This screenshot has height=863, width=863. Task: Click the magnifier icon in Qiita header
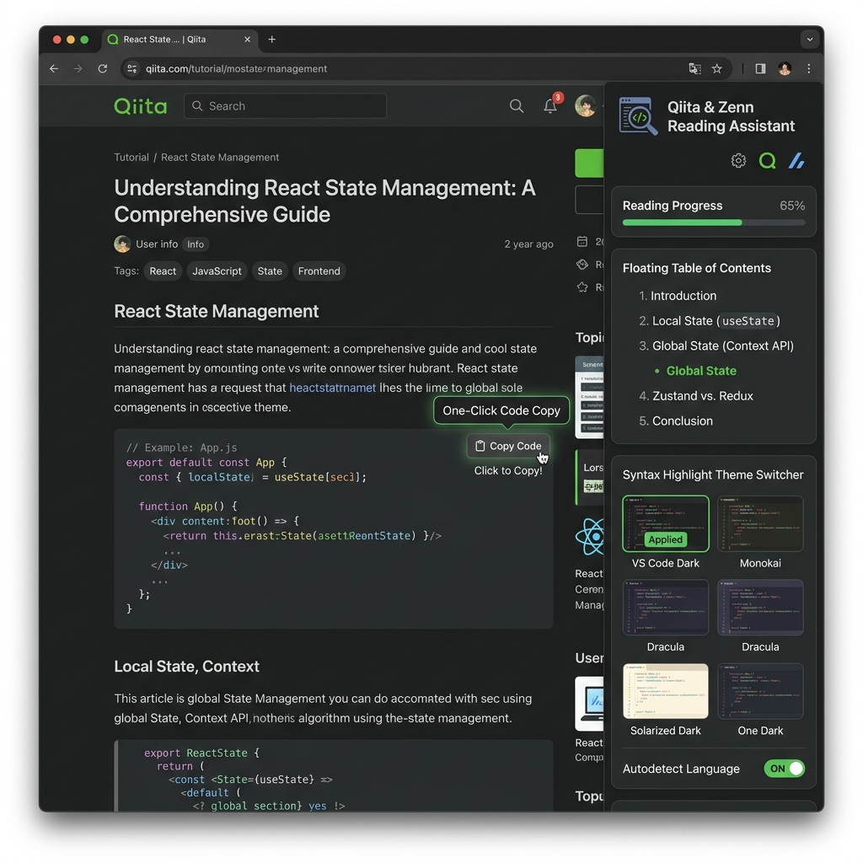[517, 106]
